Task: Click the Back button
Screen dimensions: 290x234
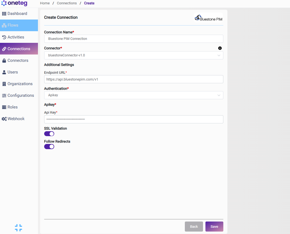Action: tap(194, 227)
